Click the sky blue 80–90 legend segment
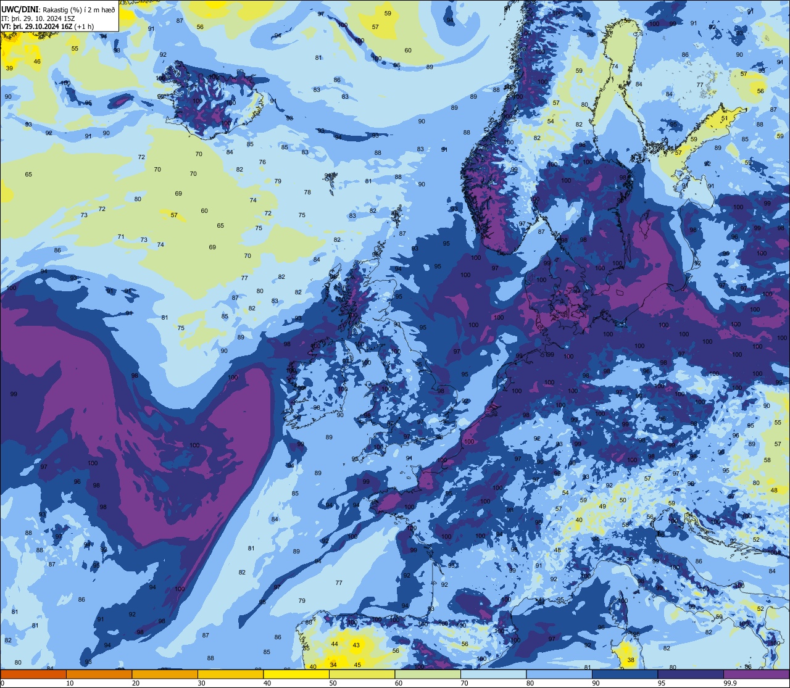This screenshot has height=688, width=790. point(559,674)
